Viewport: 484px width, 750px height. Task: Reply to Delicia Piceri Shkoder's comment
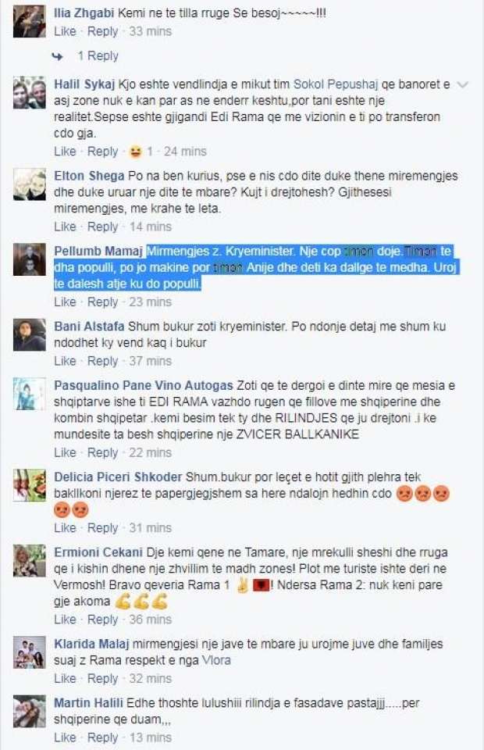click(x=102, y=528)
